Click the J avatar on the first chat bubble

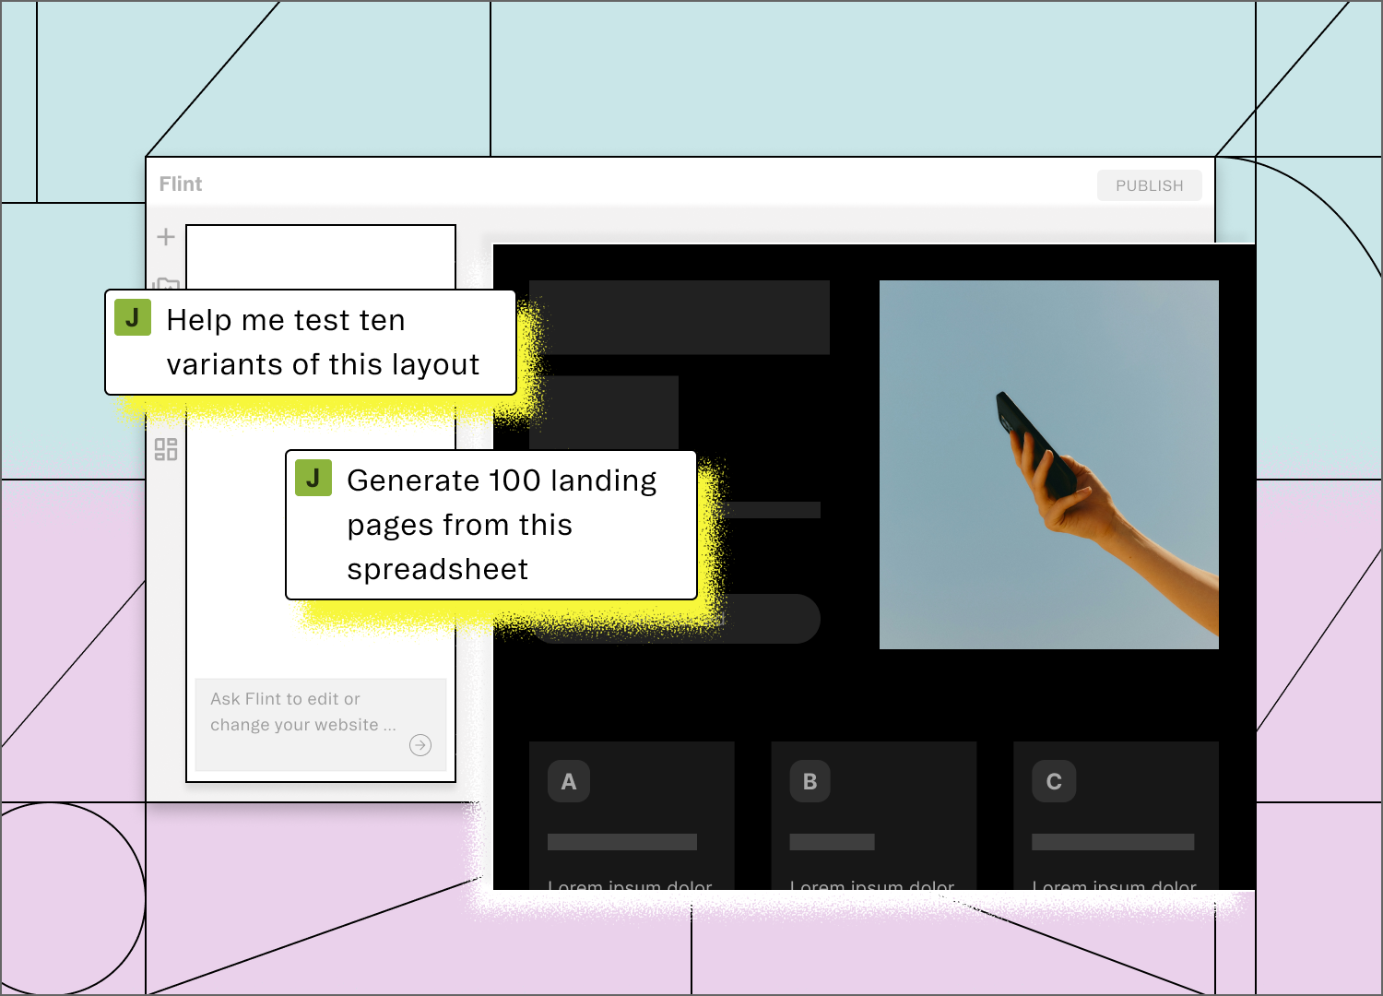pyautogui.click(x=133, y=317)
